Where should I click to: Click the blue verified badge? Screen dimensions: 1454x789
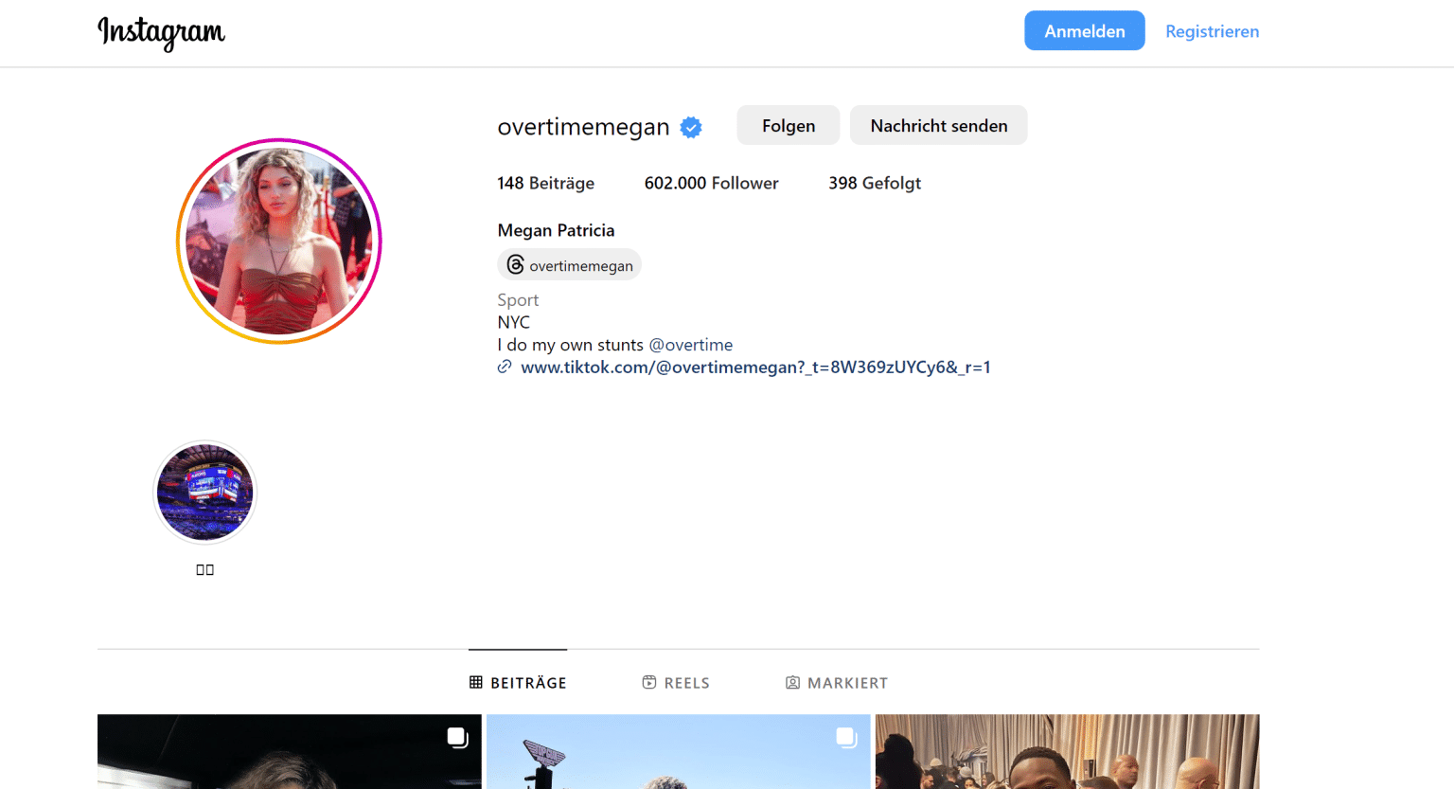691,127
